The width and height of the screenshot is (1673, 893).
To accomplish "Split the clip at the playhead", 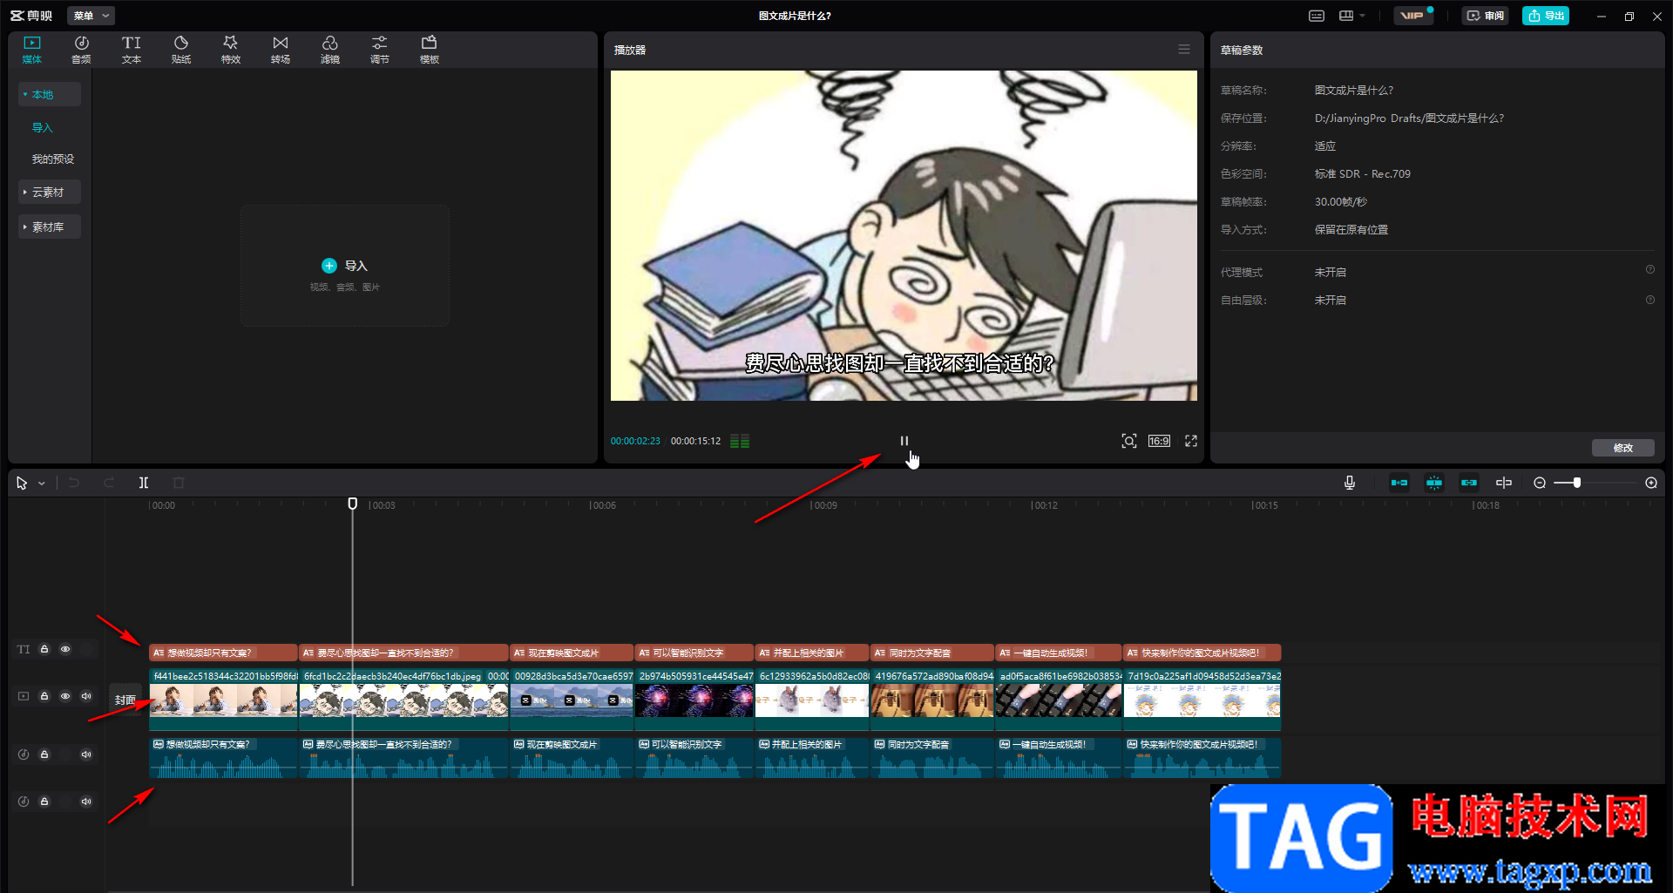I will coord(144,483).
